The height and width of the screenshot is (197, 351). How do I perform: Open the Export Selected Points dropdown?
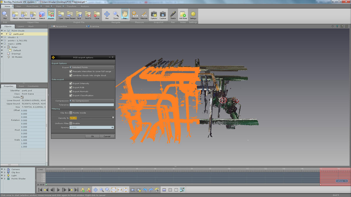92,68
